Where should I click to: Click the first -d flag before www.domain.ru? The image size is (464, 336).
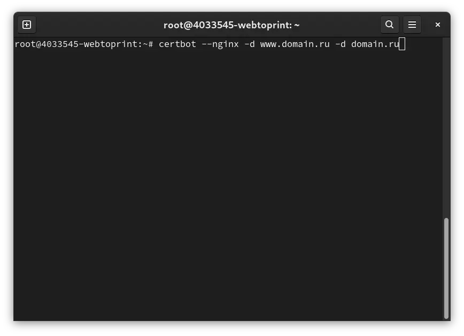250,44
